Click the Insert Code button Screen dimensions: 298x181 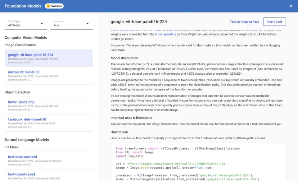click(274, 22)
